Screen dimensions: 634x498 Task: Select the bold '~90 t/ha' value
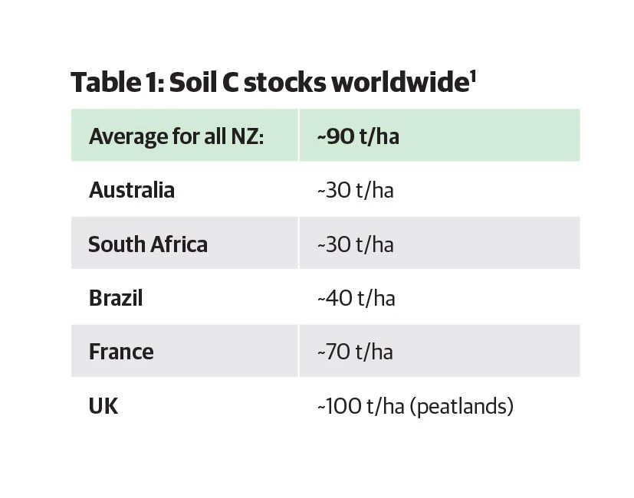(x=357, y=137)
